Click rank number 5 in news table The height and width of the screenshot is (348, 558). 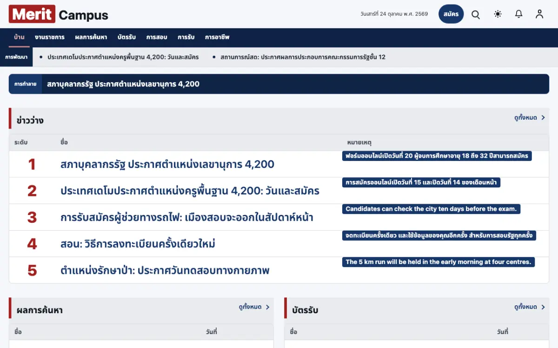[x=32, y=270]
